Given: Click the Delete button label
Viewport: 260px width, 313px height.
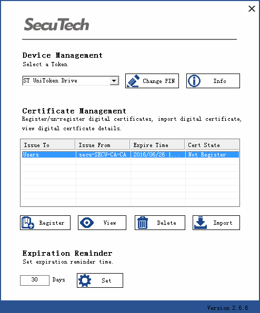Looking at the screenshot, I should [x=167, y=223].
